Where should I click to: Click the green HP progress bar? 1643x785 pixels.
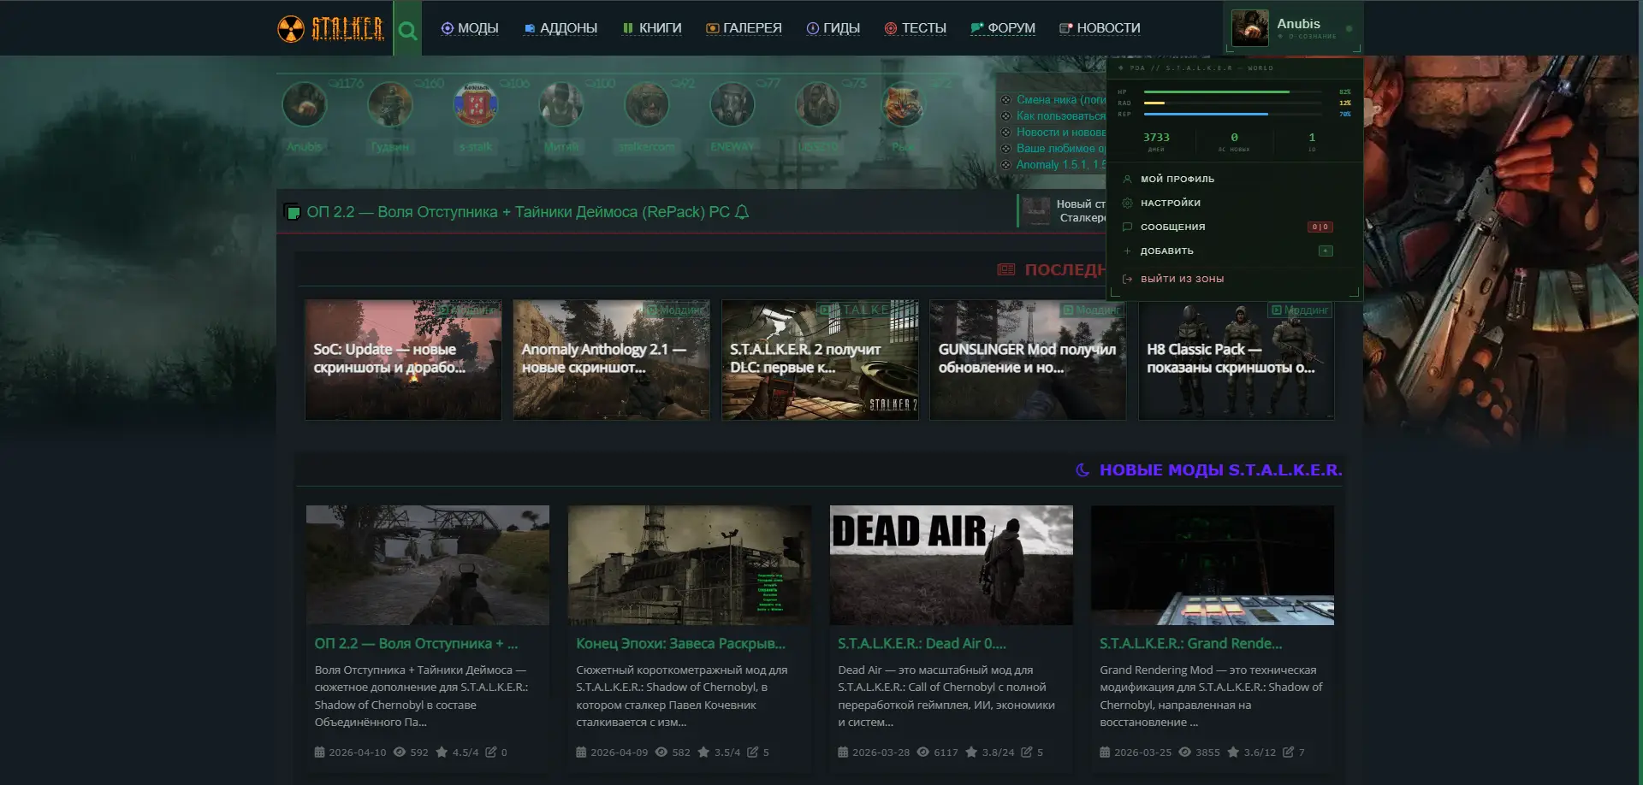point(1216,91)
